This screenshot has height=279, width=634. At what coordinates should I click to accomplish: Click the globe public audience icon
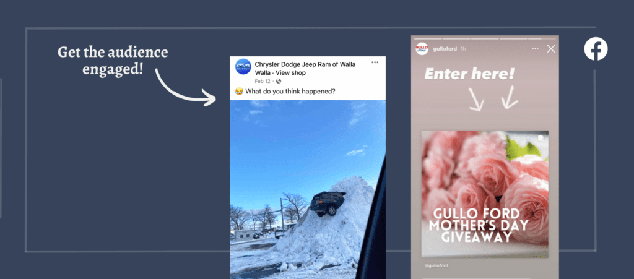pos(278,81)
